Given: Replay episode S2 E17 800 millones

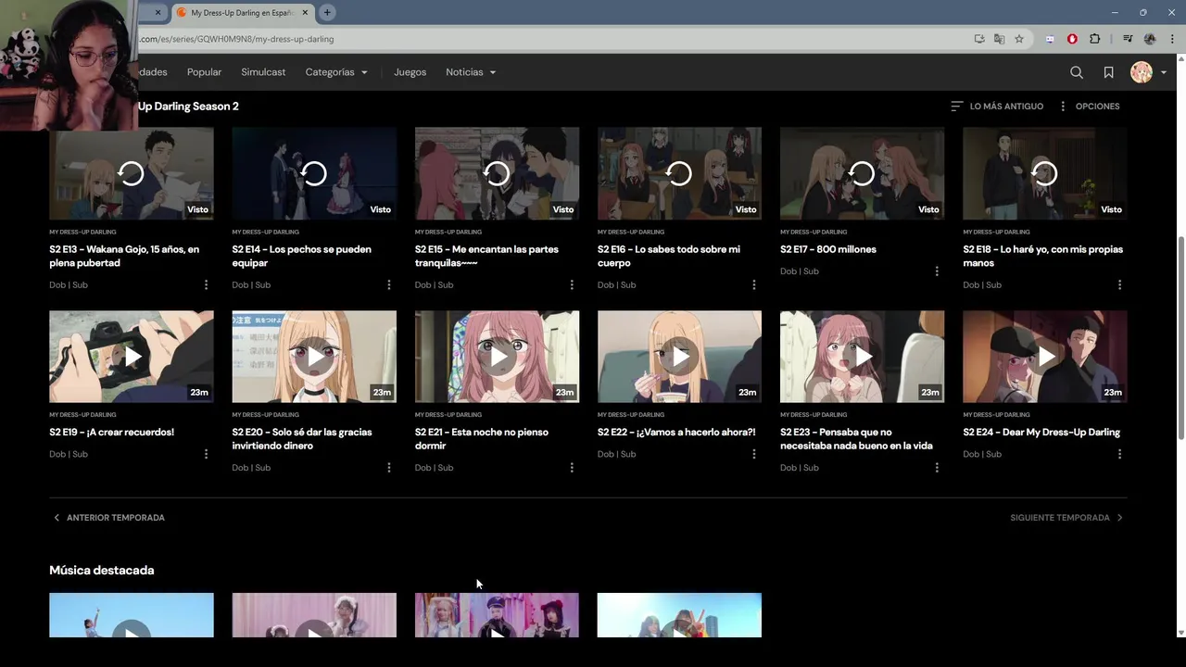Looking at the screenshot, I should [x=862, y=173].
